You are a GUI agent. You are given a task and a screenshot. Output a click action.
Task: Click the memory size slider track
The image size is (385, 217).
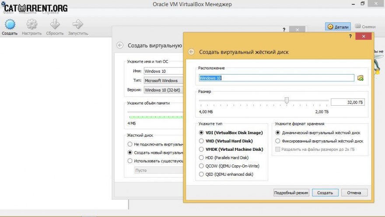155,112
